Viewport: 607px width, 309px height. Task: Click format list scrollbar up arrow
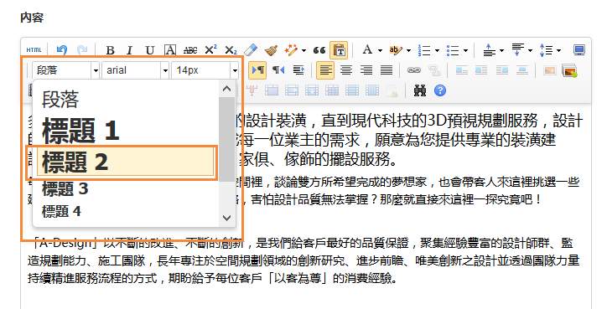pos(227,89)
